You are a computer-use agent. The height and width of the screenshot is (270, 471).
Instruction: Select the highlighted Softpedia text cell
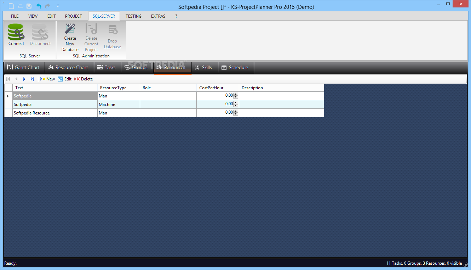pos(55,96)
